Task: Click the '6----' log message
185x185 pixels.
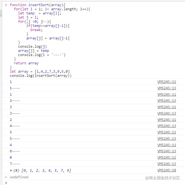Action: click(x=15, y=151)
